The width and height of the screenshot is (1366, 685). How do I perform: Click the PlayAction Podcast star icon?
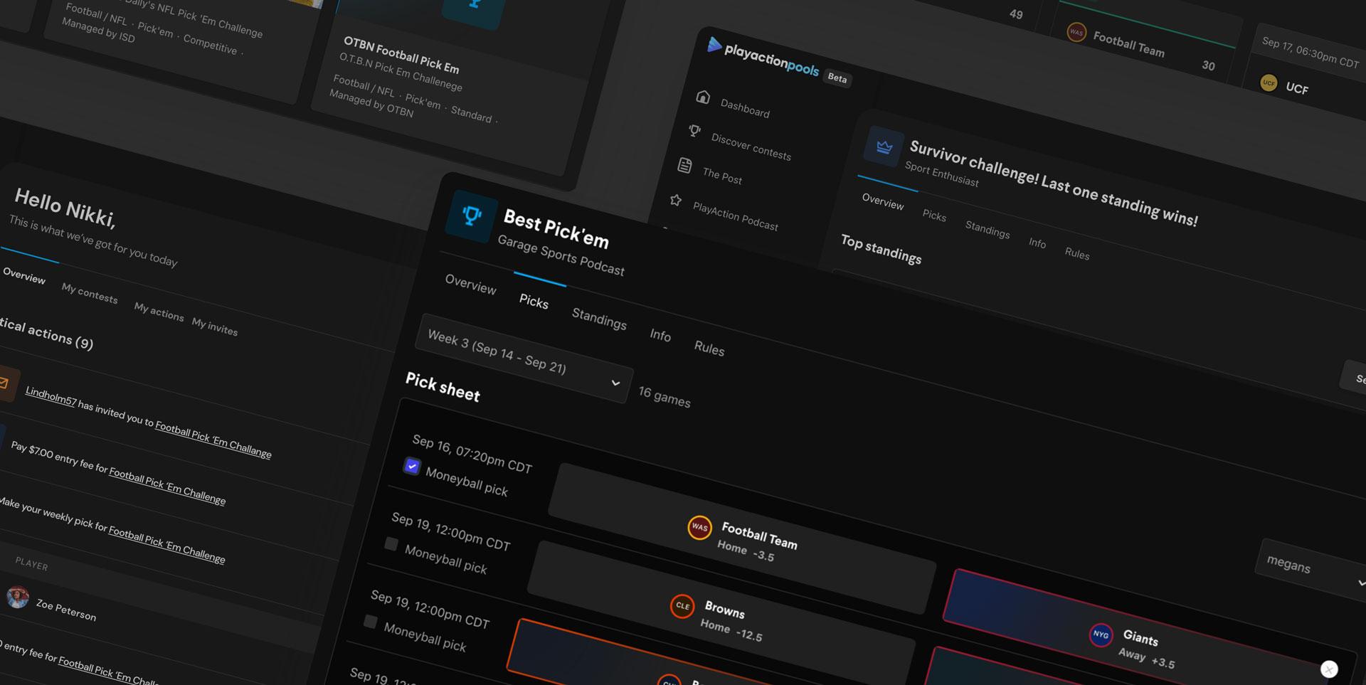click(x=676, y=201)
